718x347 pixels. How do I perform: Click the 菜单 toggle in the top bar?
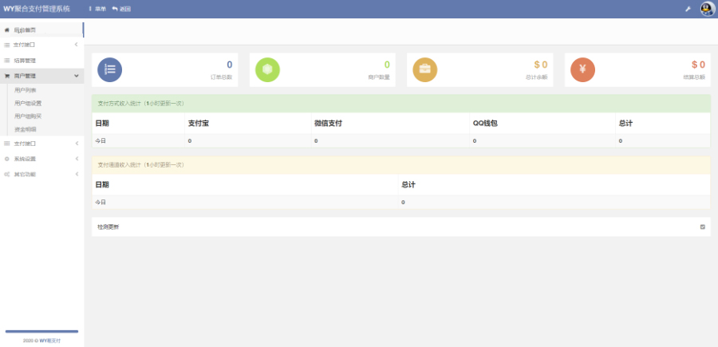[97, 9]
